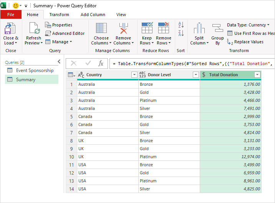Click the formula bar input

click(192, 64)
